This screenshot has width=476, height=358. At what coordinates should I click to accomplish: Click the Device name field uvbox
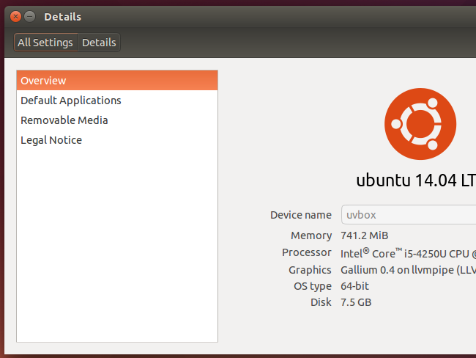[x=409, y=215]
